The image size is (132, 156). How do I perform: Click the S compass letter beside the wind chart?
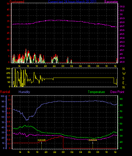tap(124, 78)
